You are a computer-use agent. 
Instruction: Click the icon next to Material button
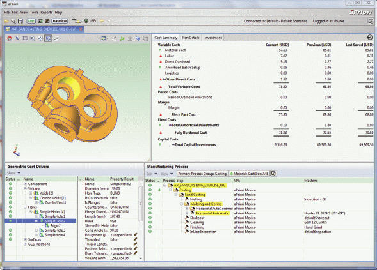(x=273, y=173)
